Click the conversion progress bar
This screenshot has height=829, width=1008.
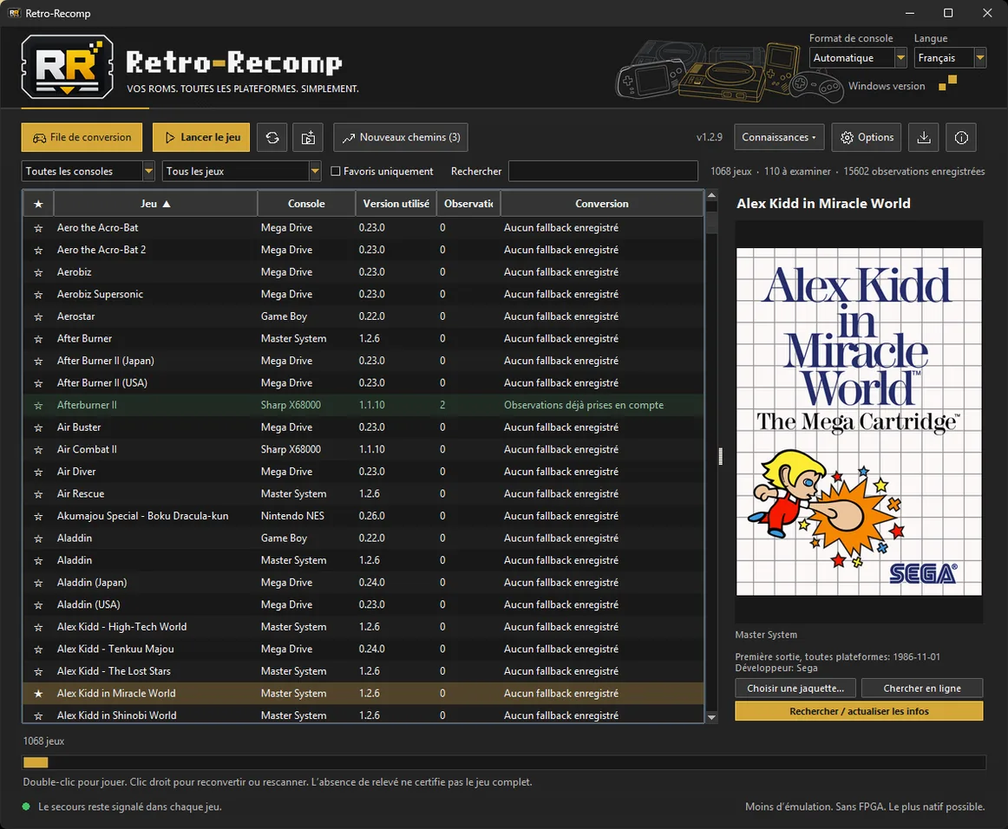[x=504, y=763]
